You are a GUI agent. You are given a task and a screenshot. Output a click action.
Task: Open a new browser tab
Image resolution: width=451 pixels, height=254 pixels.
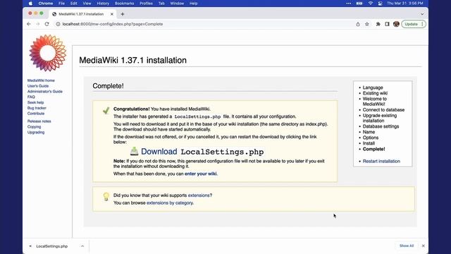pyautogui.click(x=123, y=14)
